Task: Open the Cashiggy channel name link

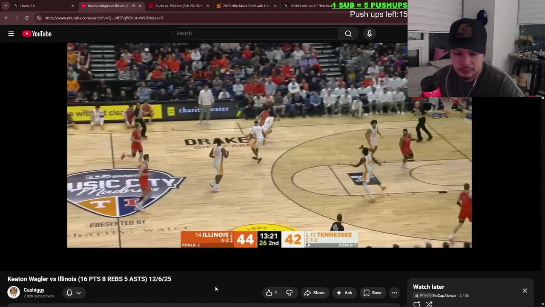Action: point(34,290)
